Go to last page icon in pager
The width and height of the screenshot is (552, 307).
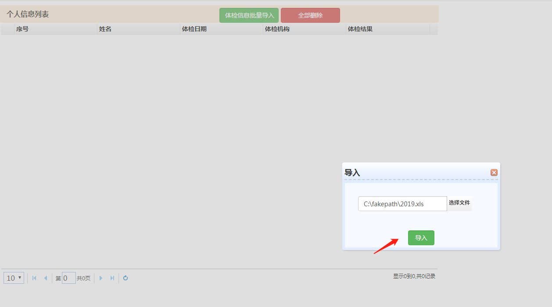coord(112,278)
